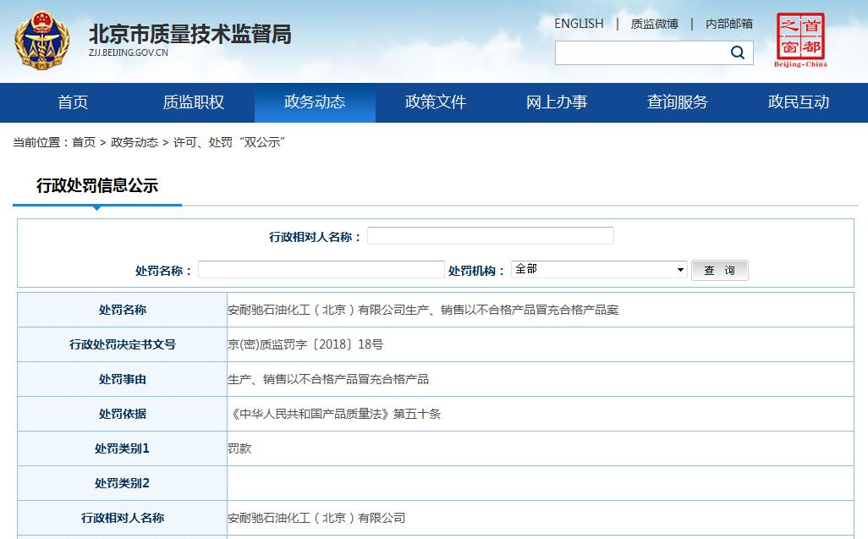The width and height of the screenshot is (868, 539).
Task: Click the magnifier search icon
Action: tap(737, 52)
